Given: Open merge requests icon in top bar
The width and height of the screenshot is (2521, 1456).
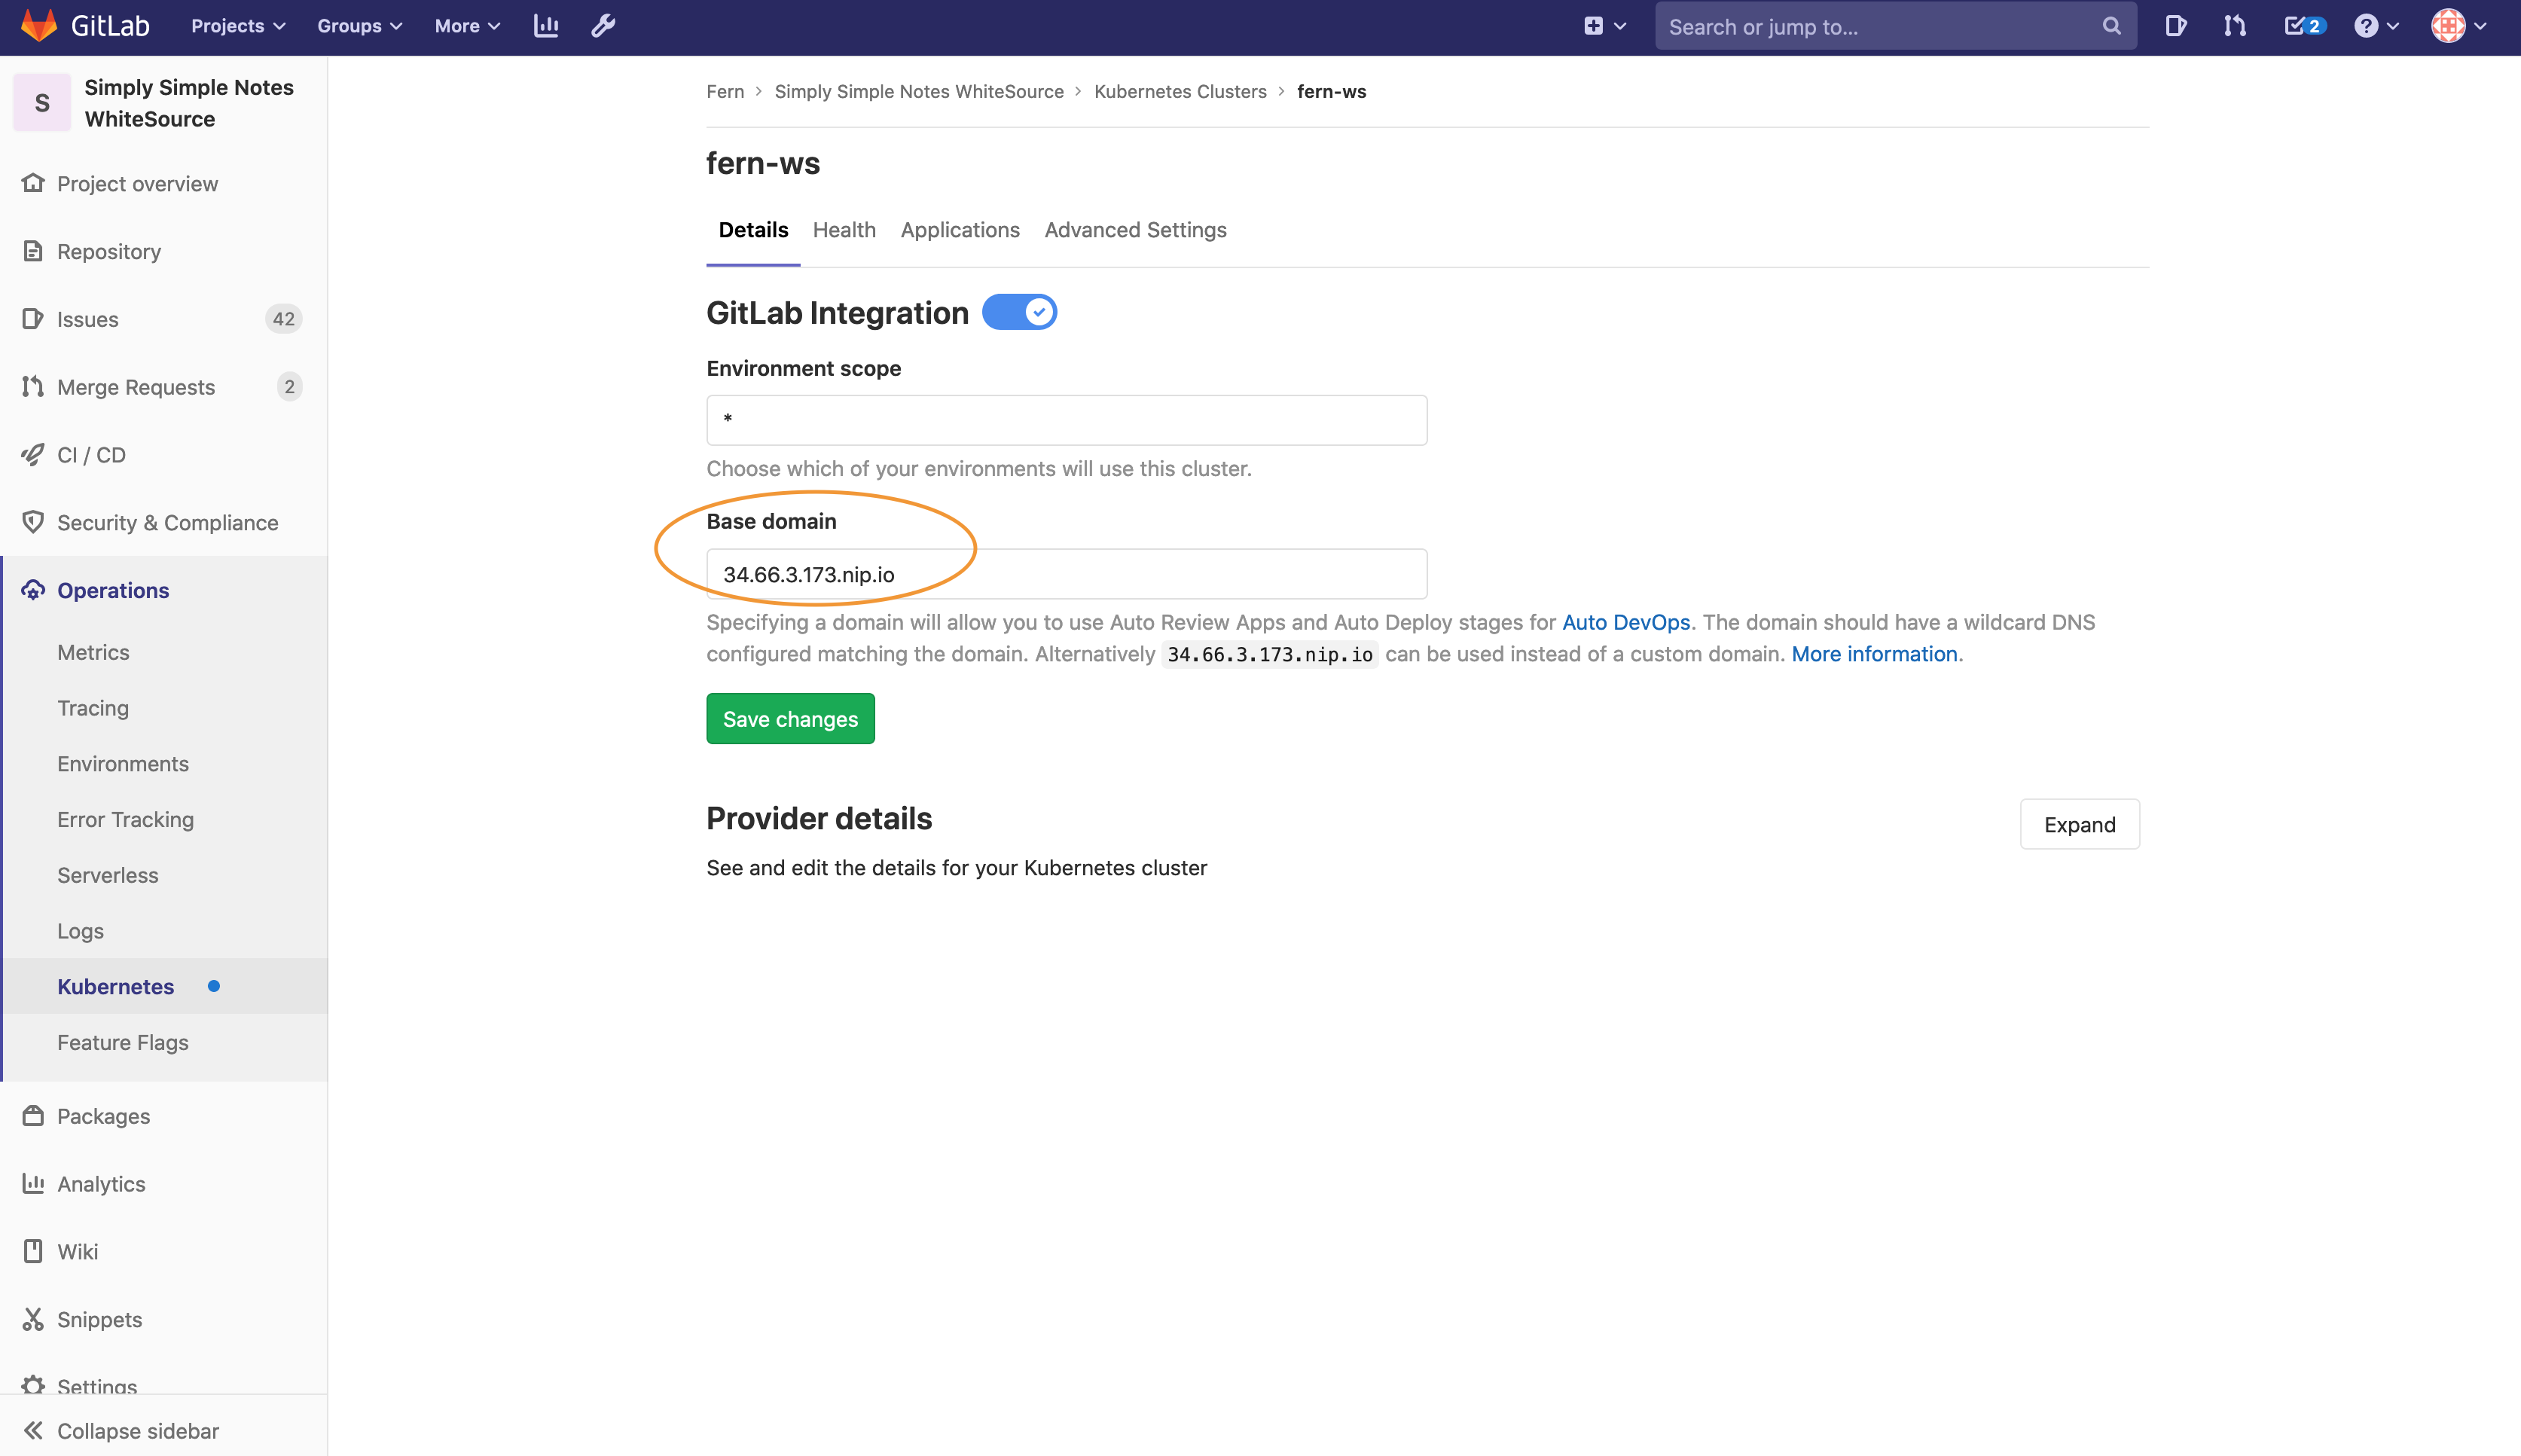Looking at the screenshot, I should (2235, 26).
